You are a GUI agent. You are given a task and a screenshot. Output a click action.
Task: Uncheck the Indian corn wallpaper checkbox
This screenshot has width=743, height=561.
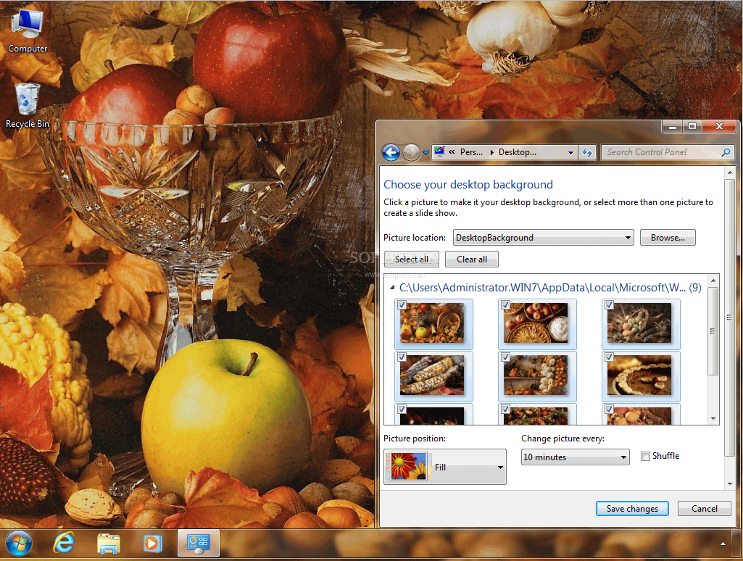[x=402, y=357]
